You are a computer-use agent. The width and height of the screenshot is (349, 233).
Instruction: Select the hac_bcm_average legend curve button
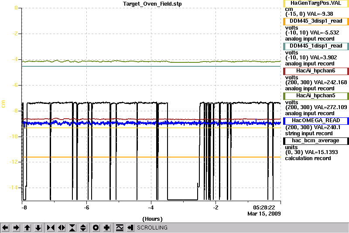[x=316, y=141]
